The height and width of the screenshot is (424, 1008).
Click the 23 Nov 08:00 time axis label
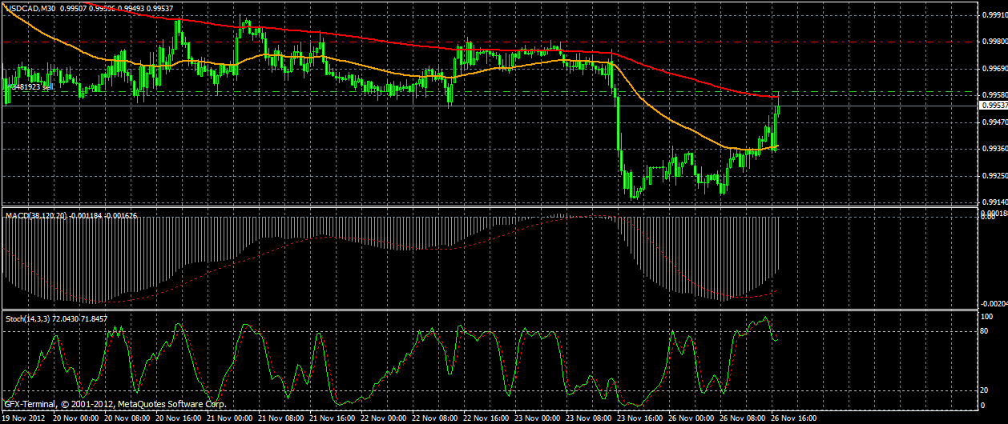[589, 418]
